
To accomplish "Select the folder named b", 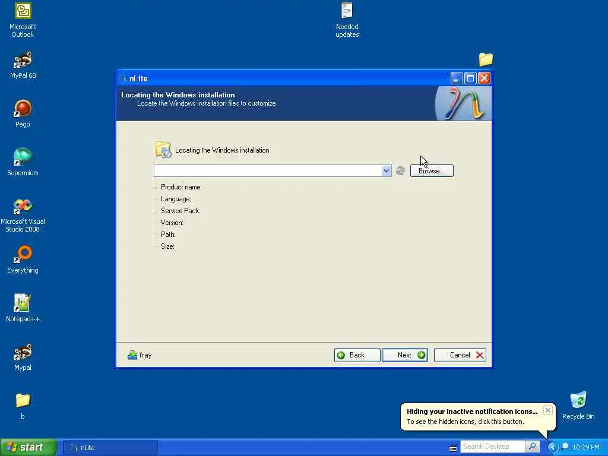I will pyautogui.click(x=23, y=406).
